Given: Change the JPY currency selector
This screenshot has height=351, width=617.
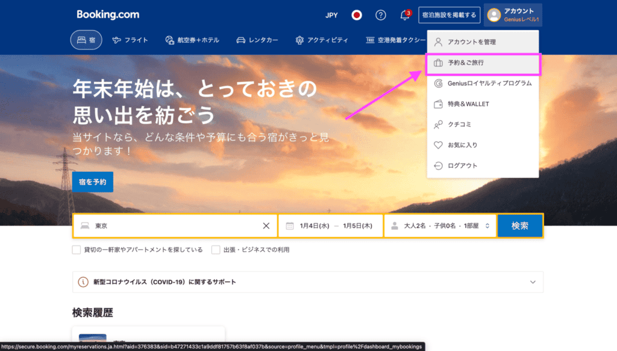Looking at the screenshot, I should point(331,15).
